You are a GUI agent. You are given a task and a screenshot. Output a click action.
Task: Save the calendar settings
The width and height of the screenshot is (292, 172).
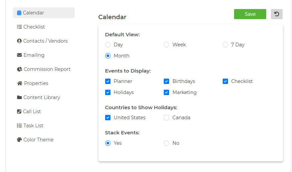250,14
